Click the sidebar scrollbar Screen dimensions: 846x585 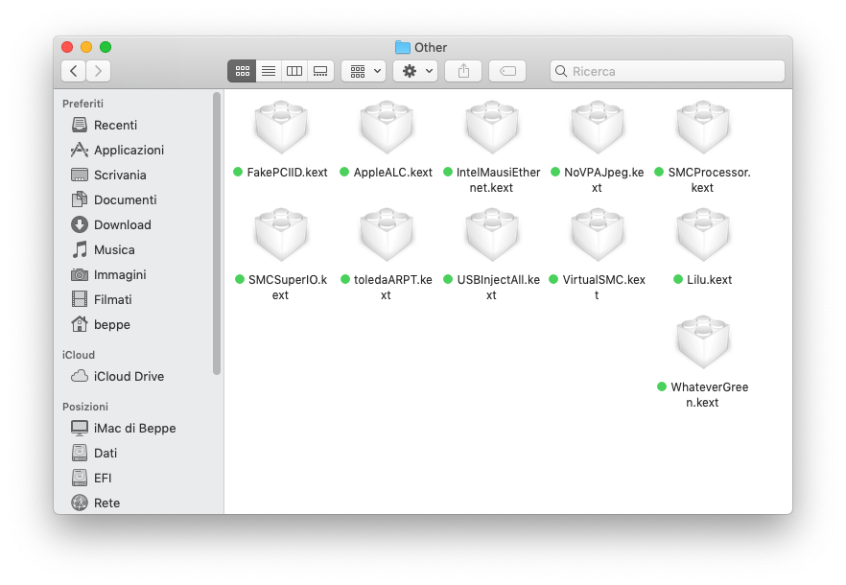click(x=217, y=233)
